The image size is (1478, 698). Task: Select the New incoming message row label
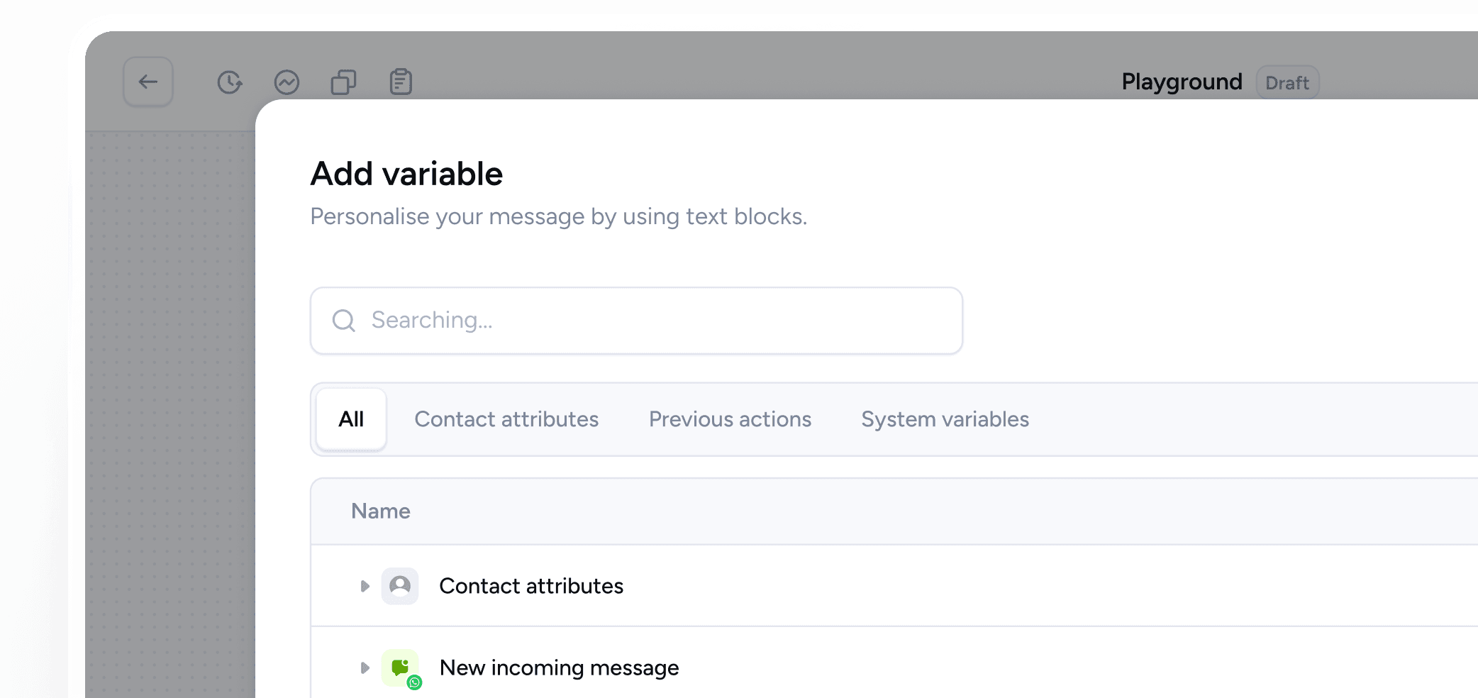pyautogui.click(x=559, y=667)
